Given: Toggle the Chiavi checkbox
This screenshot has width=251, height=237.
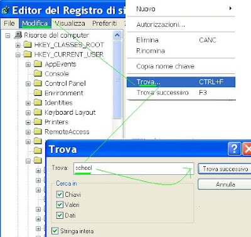Looking at the screenshot, I should tap(60, 194).
